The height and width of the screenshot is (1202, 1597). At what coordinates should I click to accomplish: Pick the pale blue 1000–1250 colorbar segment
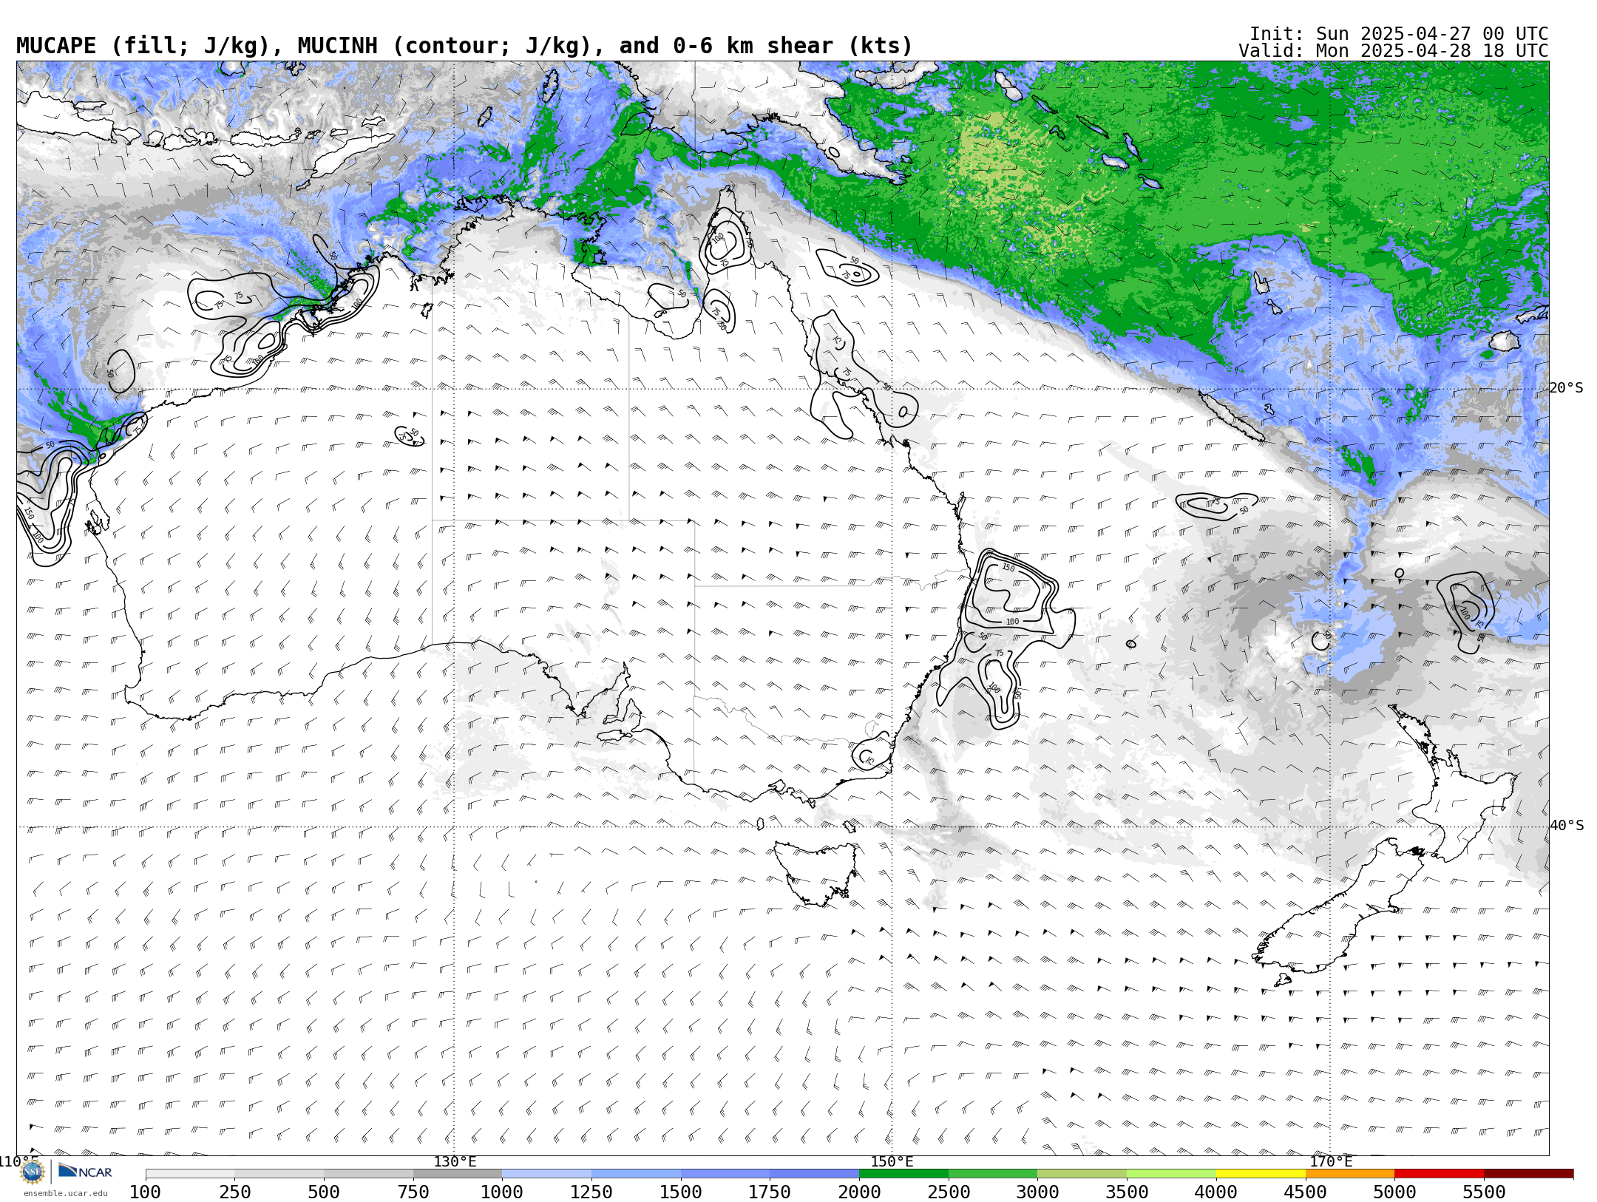[547, 1174]
